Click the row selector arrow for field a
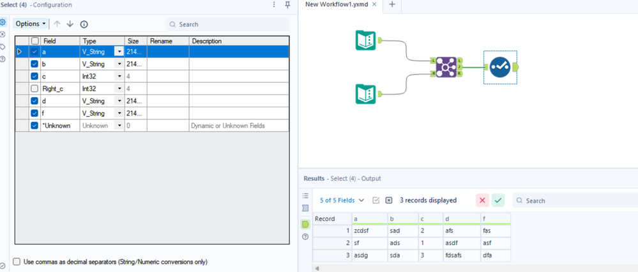Screen dimensions: 638x272 point(19,52)
